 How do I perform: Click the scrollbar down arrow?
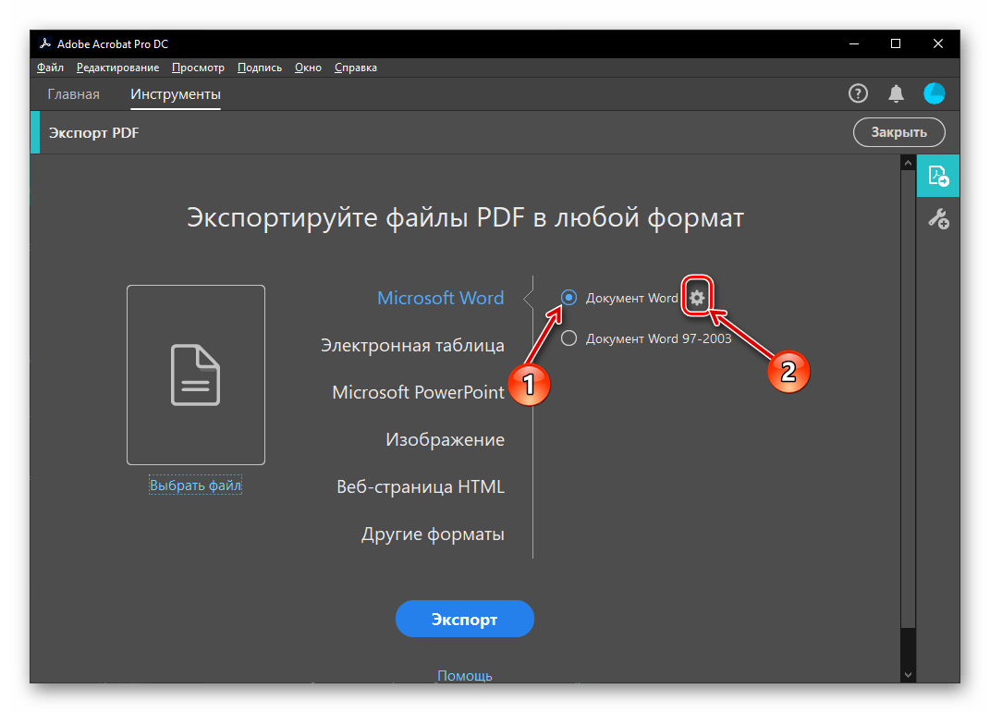pos(908,674)
